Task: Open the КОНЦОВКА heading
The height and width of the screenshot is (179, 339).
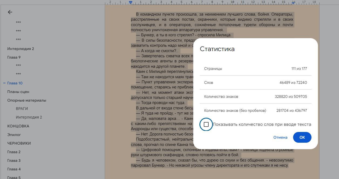Action: 18,126
